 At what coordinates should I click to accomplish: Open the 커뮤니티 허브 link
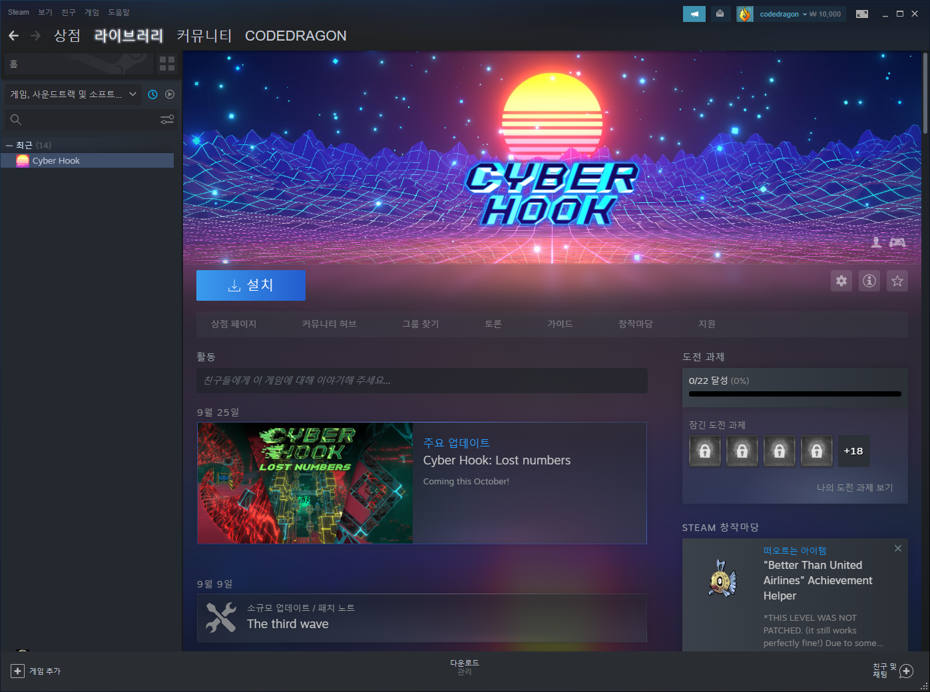tap(330, 324)
